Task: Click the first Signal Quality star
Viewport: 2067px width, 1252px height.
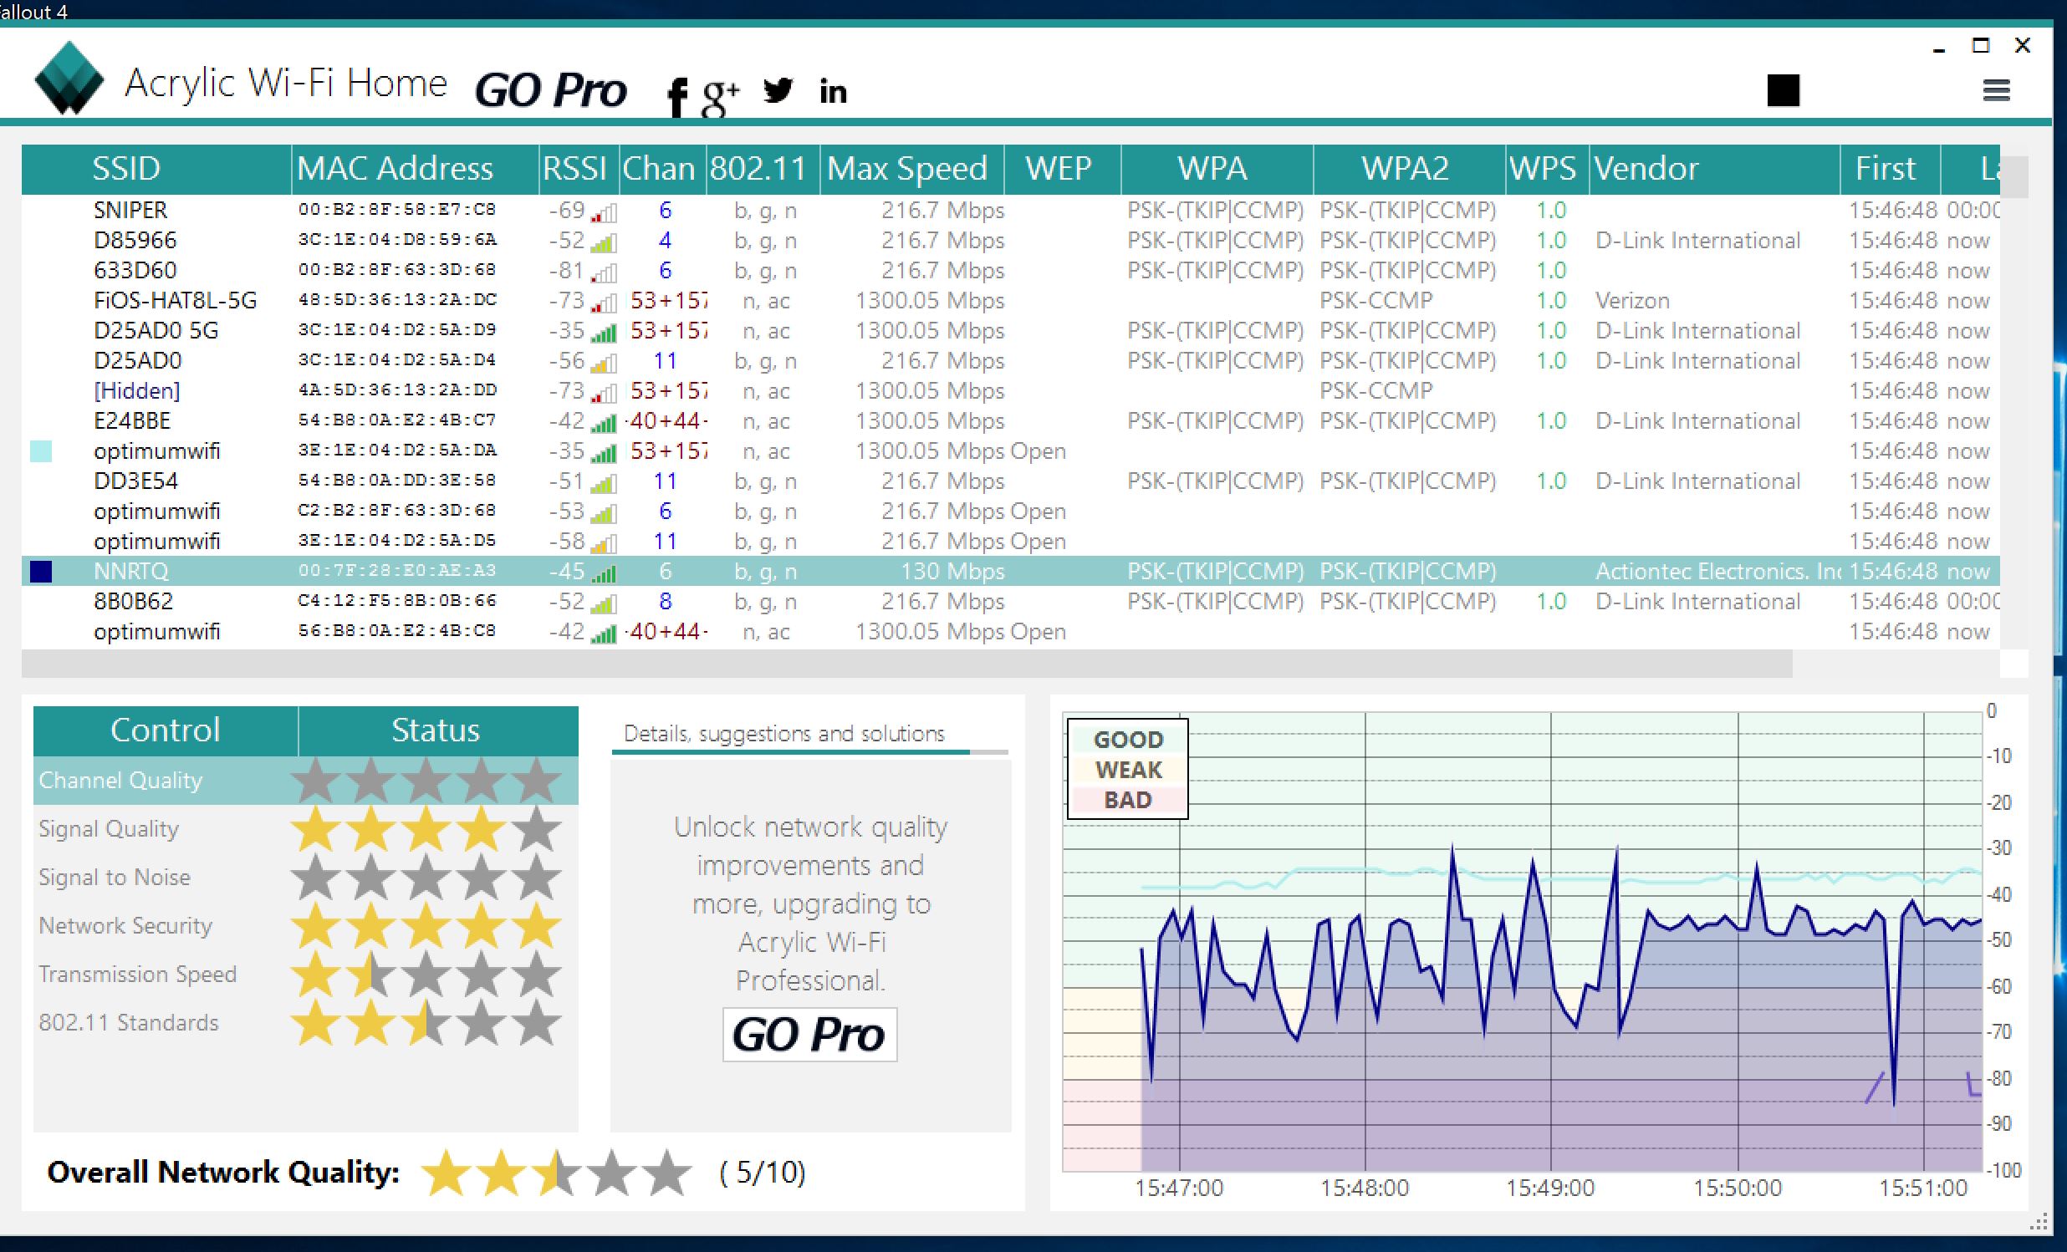Action: [x=315, y=829]
